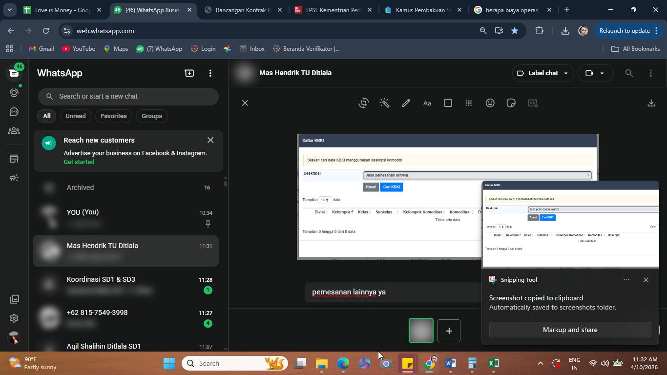
Task: Open the emoji picker in editor
Action: pyautogui.click(x=490, y=103)
